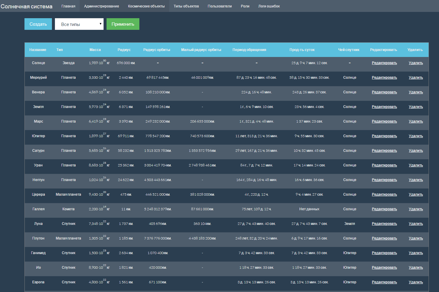This screenshot has height=292, width=439.
Task: Click Редактировать for comet Галлея
Action: 384,209
